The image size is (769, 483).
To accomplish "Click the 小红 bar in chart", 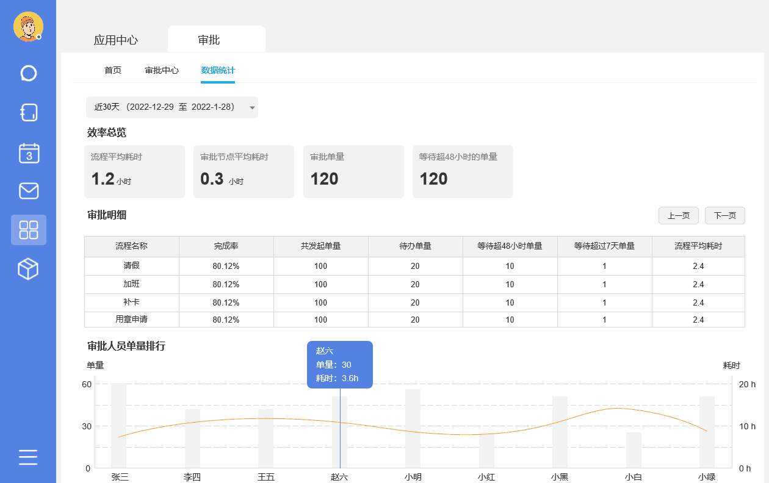I will (x=486, y=450).
